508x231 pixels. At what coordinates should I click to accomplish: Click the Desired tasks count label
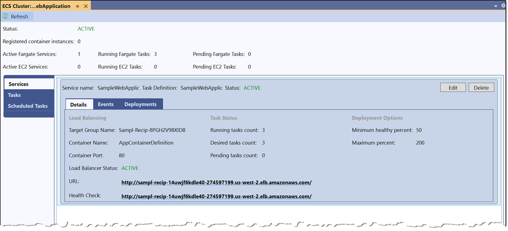click(x=233, y=143)
